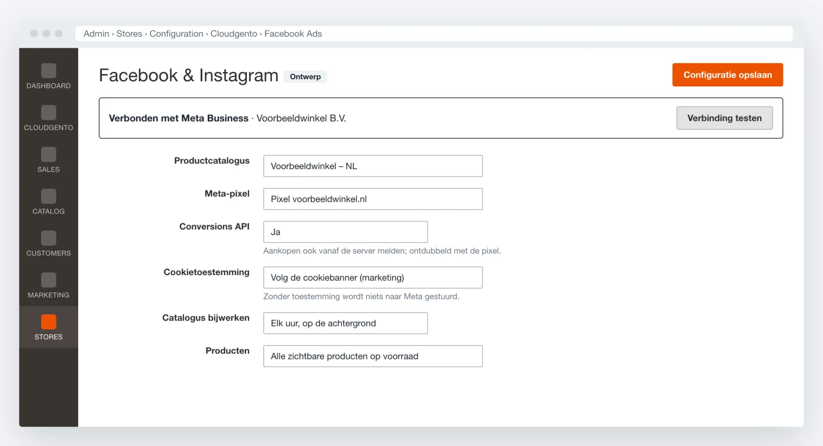
Task: Click the Facebook Ads breadcrumb
Action: (293, 33)
